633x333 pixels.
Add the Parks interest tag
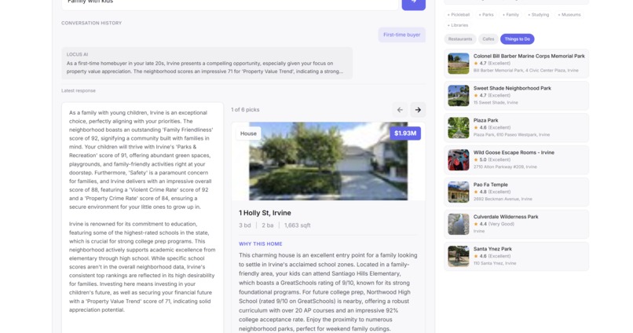[x=486, y=15]
